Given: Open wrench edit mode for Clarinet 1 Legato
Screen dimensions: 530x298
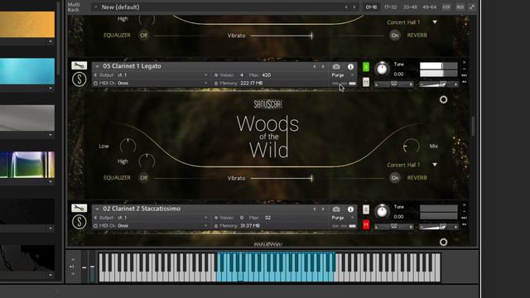Looking at the screenshot, I should [x=79, y=65].
